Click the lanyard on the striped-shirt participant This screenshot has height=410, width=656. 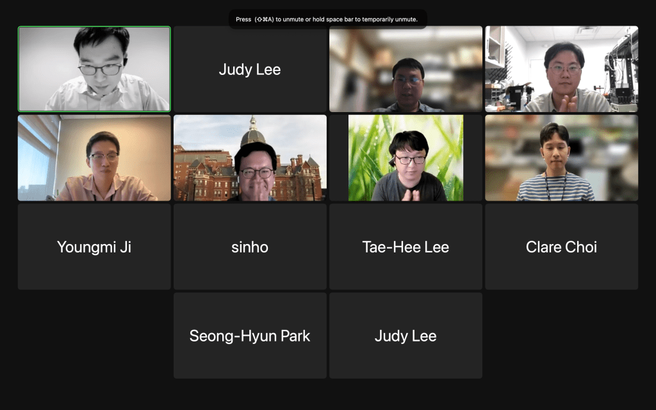(555, 185)
